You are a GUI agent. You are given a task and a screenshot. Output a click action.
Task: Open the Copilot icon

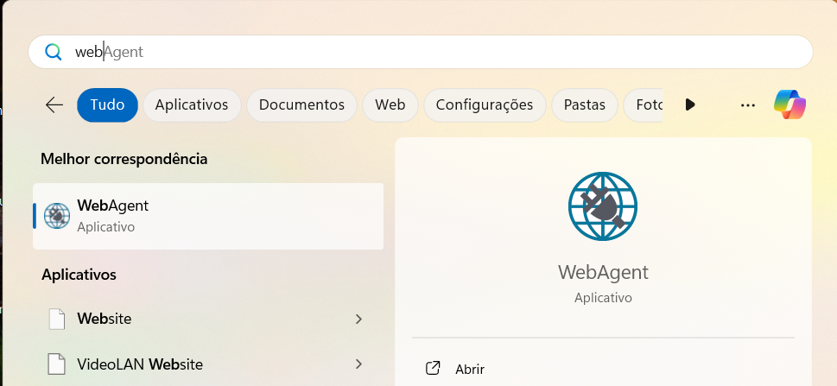coord(790,104)
